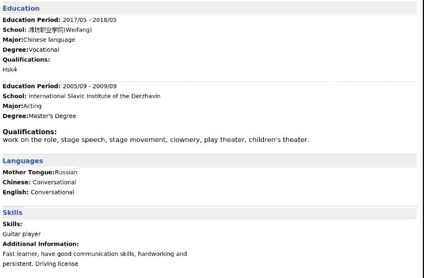This screenshot has height=278, width=424.
Task: Click the Hsk4 qualification text
Action: [x=10, y=70]
